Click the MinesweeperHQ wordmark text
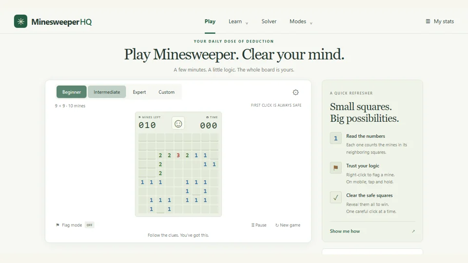 [x=61, y=22]
